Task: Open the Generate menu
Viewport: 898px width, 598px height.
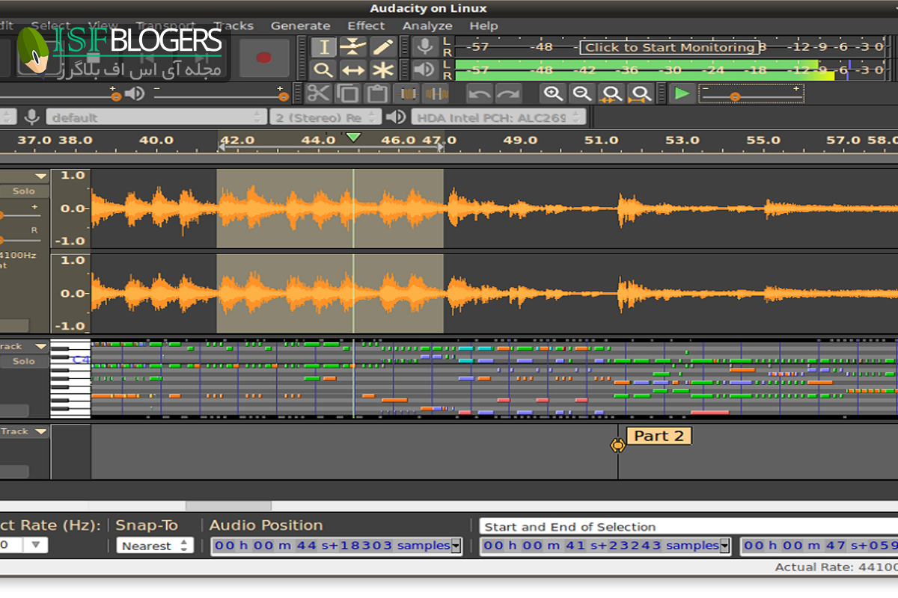Action: pyautogui.click(x=300, y=25)
